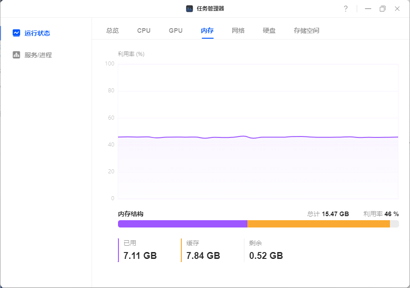This screenshot has width=410, height=288.
Task: Click the purple usage line in the chart
Action: pyautogui.click(x=258, y=137)
